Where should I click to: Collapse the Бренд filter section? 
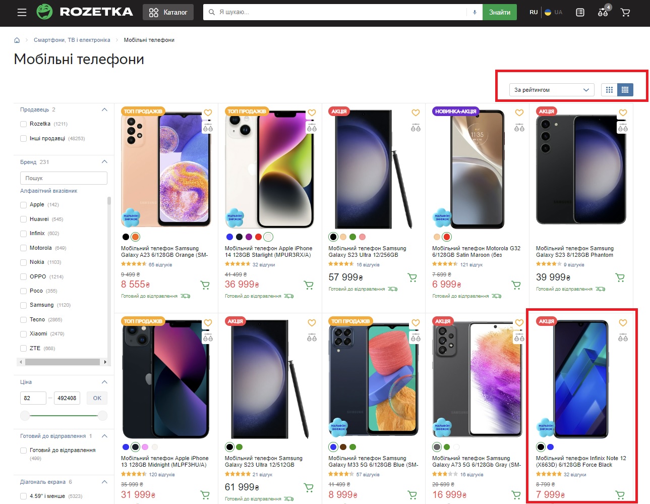pos(104,162)
